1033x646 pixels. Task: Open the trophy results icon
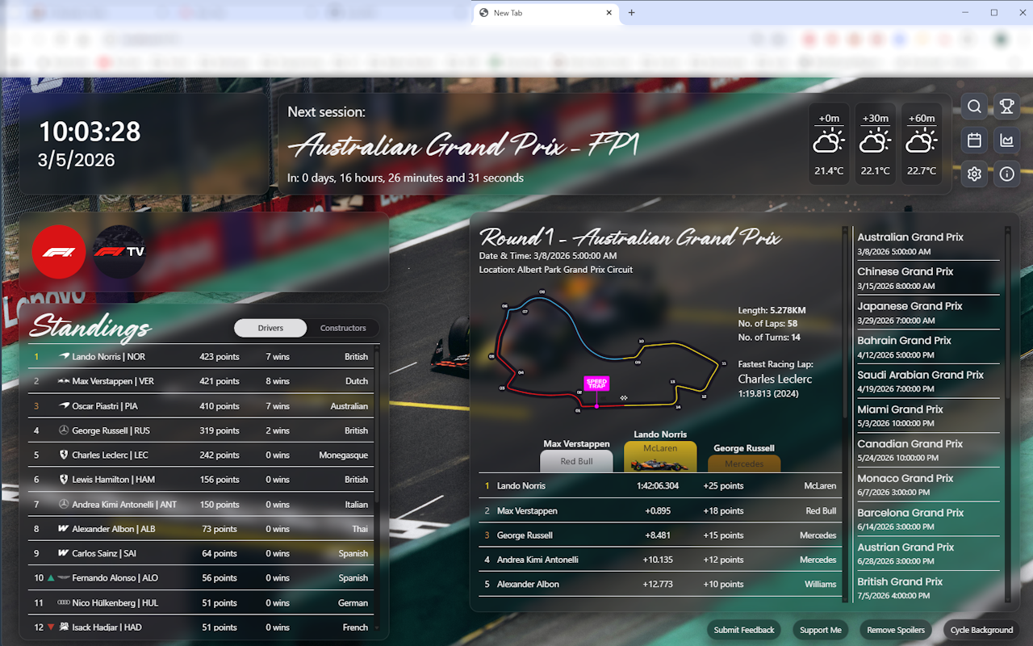1006,107
